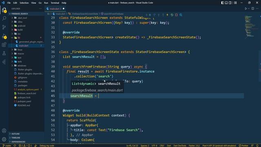The image size is (261, 147).
Task: Open the Testing flask view
Action: 4,53
